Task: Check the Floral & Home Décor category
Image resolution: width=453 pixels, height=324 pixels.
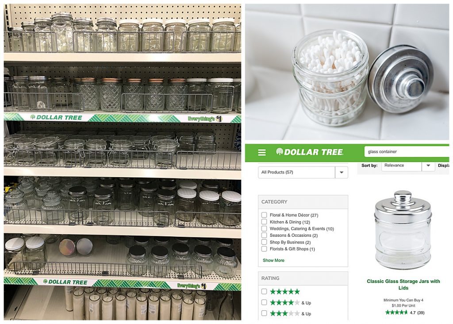Action: pos(264,215)
